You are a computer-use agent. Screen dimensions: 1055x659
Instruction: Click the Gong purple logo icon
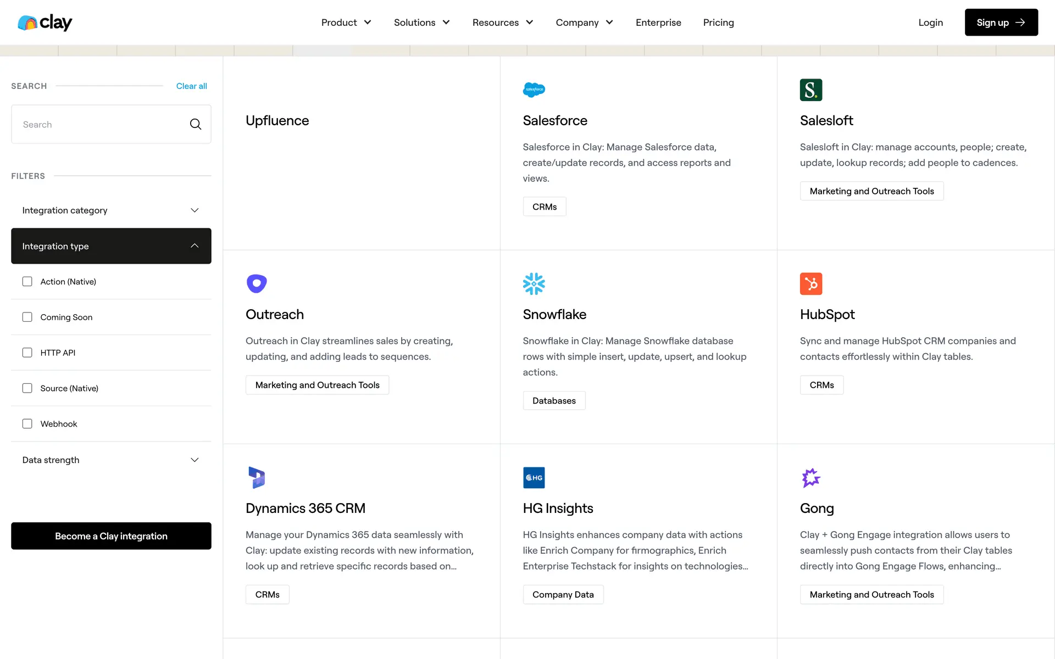click(x=810, y=477)
